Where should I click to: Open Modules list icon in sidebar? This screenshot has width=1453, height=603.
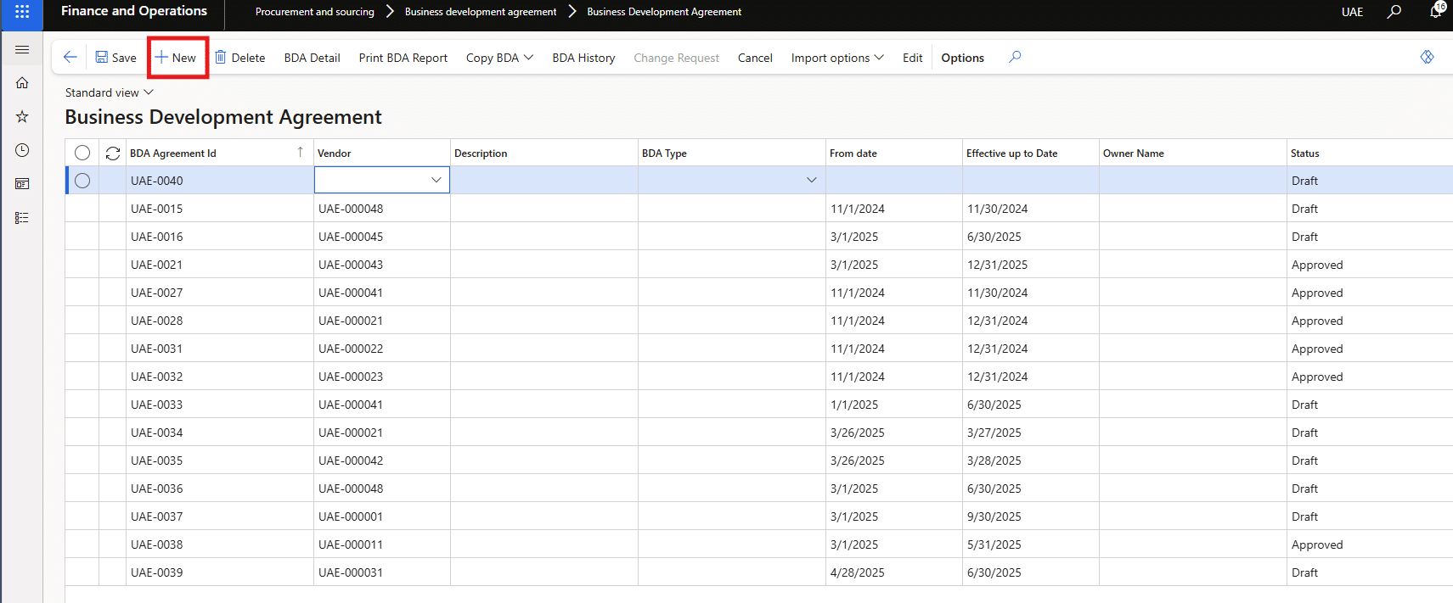click(x=22, y=218)
